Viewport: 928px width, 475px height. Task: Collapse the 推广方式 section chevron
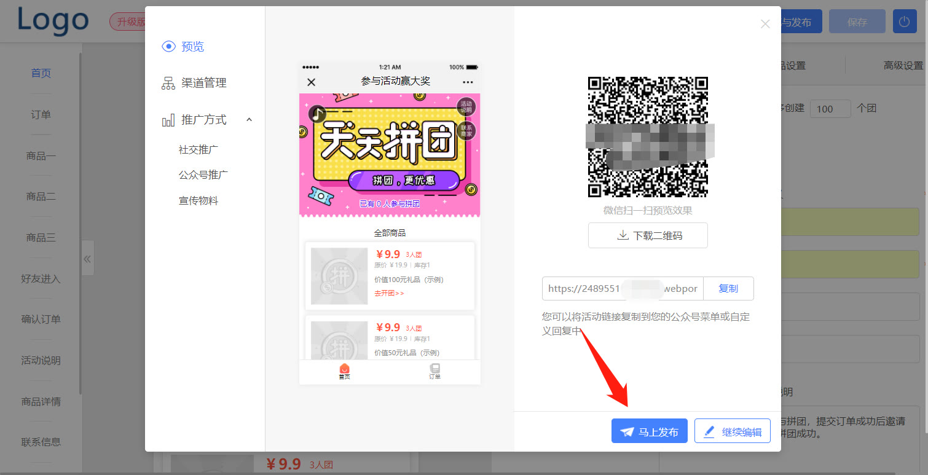249,119
